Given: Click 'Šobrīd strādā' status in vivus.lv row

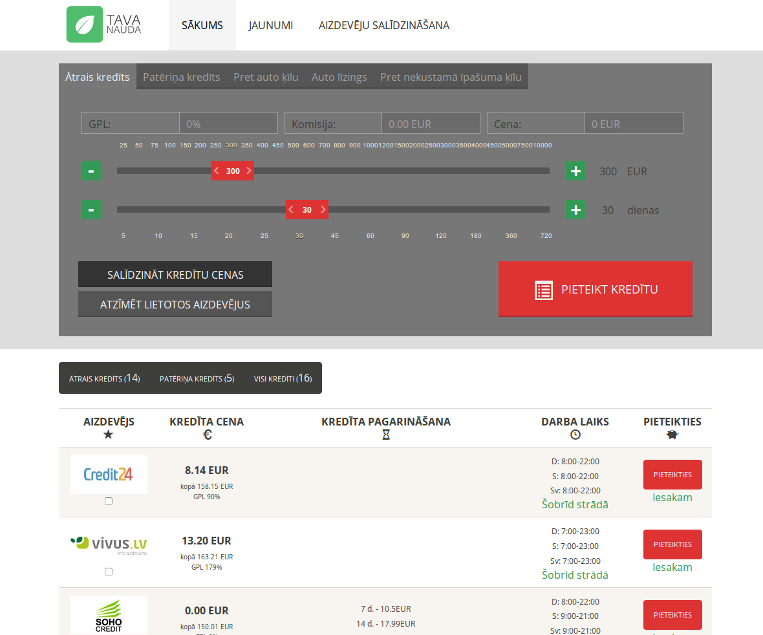Looking at the screenshot, I should pos(575,575).
